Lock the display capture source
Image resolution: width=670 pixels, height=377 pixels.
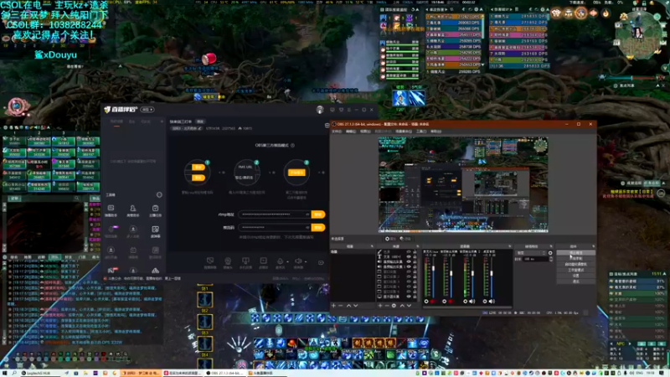click(415, 297)
